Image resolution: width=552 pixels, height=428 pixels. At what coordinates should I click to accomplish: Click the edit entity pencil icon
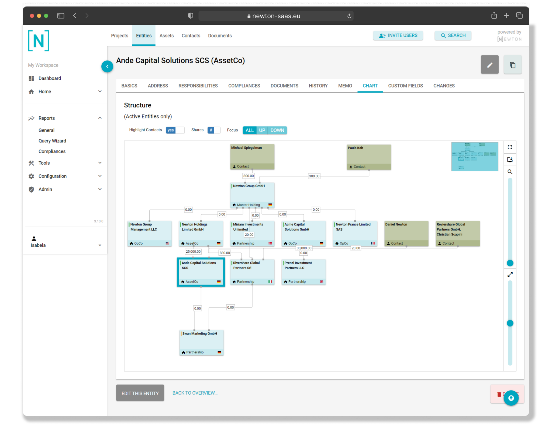pyautogui.click(x=490, y=64)
